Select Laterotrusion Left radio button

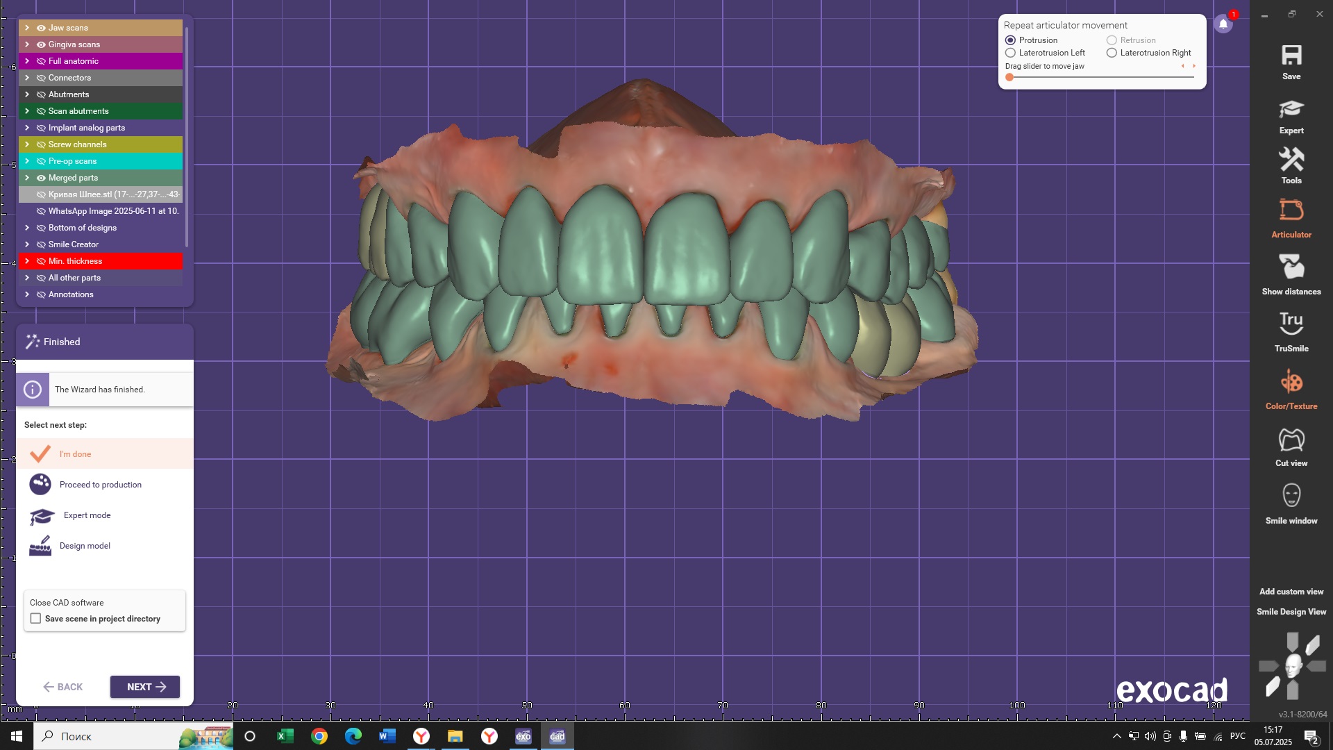coord(1011,53)
